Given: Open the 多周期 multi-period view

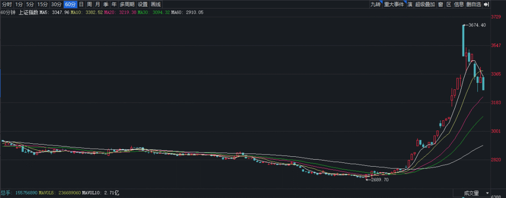Looking at the screenshot, I should click(x=126, y=4).
